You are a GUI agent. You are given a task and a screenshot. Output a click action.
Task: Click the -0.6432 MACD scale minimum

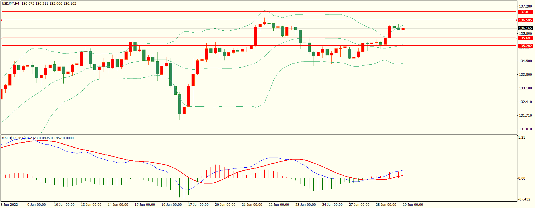click(x=524, y=199)
